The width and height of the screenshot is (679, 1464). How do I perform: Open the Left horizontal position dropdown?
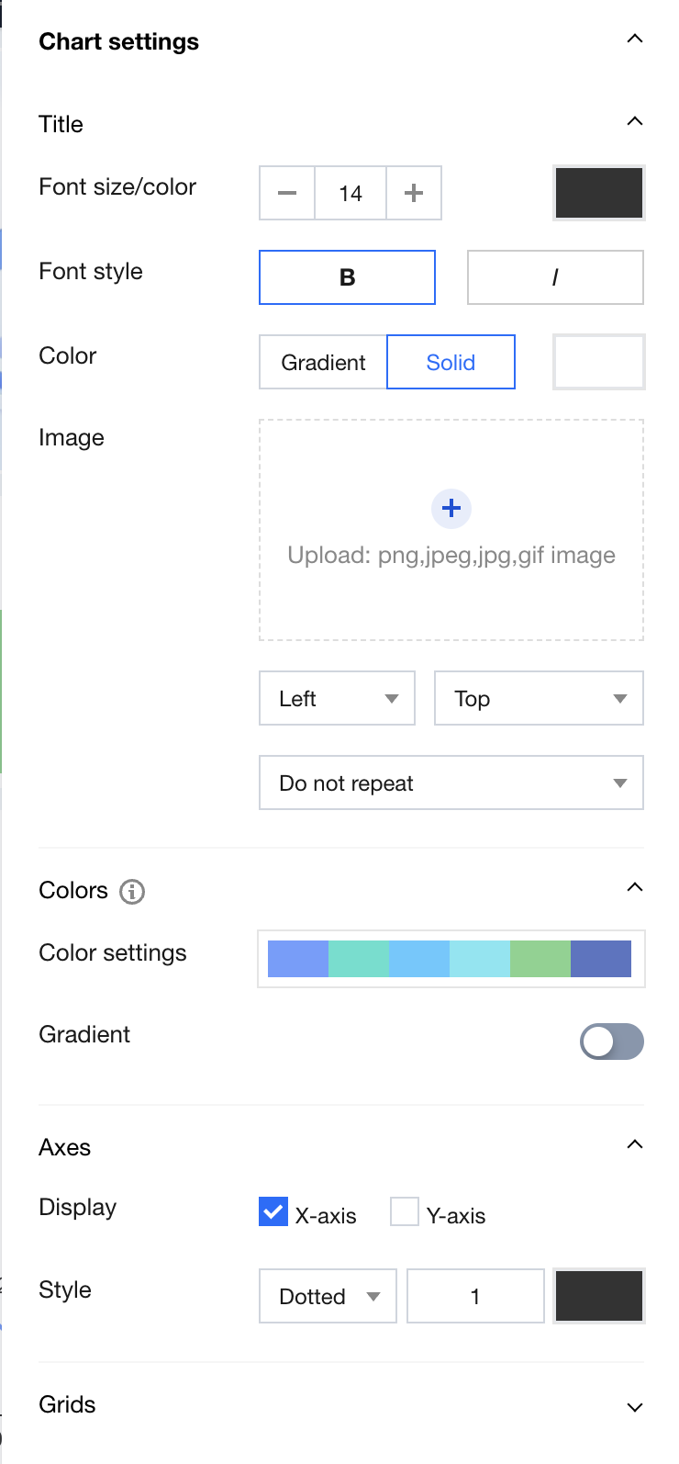[x=337, y=698]
